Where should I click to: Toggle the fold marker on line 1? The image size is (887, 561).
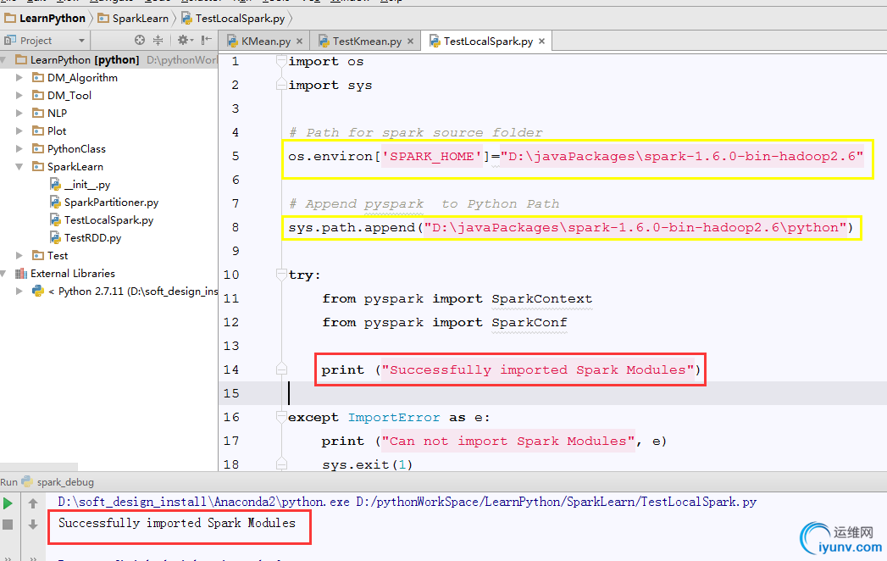pyautogui.click(x=281, y=61)
